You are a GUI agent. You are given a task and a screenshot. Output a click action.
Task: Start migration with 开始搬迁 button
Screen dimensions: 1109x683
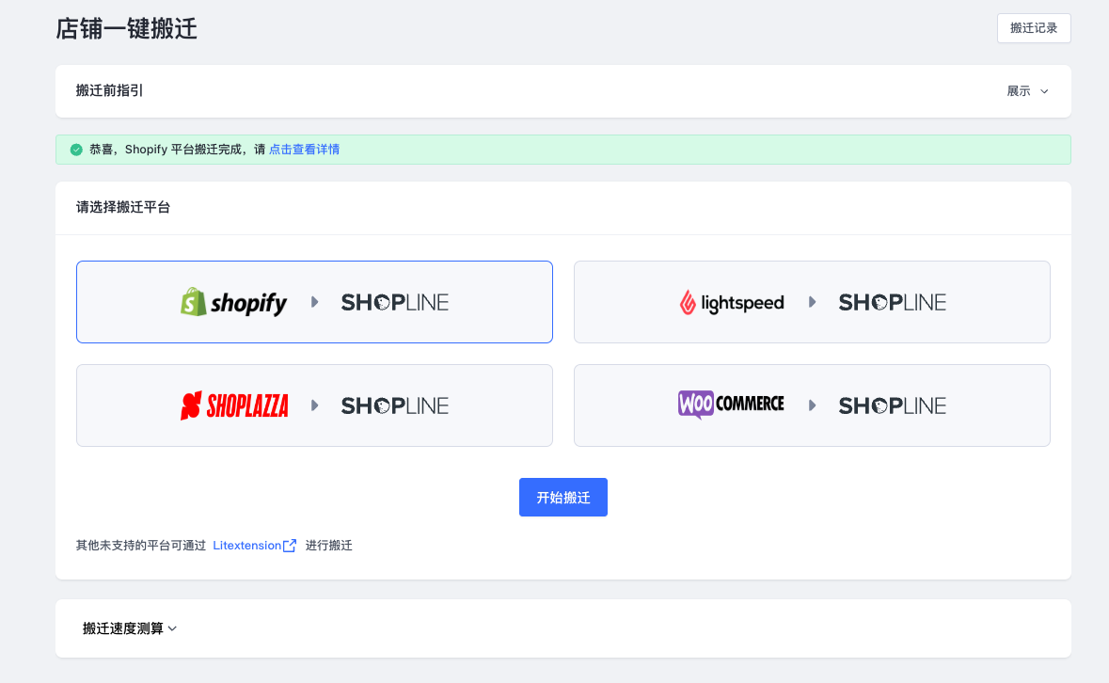563,497
